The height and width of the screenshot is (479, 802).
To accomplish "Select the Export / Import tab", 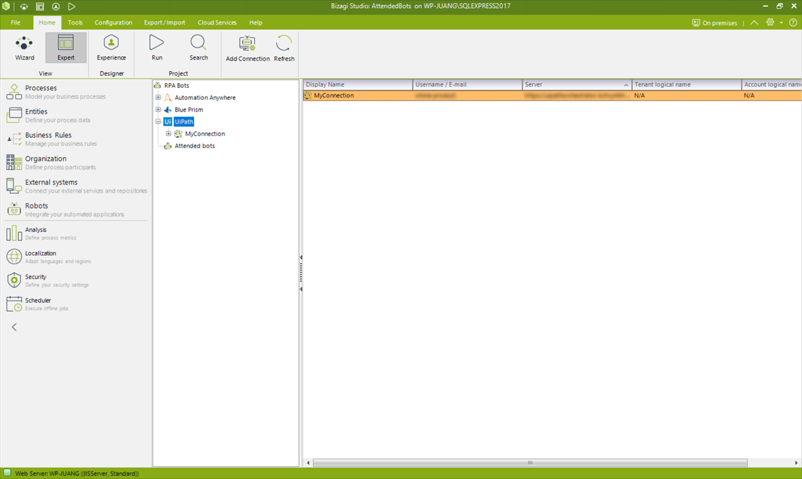I will tap(165, 22).
